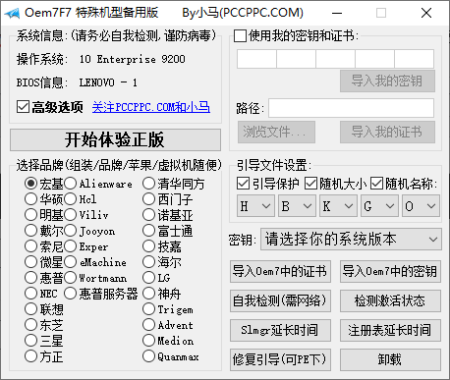Image resolution: width=450 pixels, height=380 pixels.
Task: Click the 导入我的证书 button
Action: (x=387, y=133)
